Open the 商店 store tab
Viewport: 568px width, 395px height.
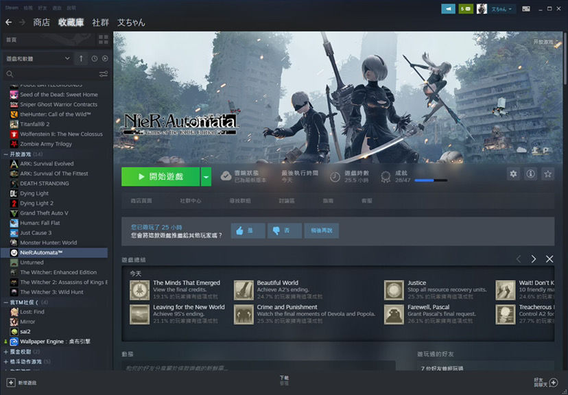41,23
